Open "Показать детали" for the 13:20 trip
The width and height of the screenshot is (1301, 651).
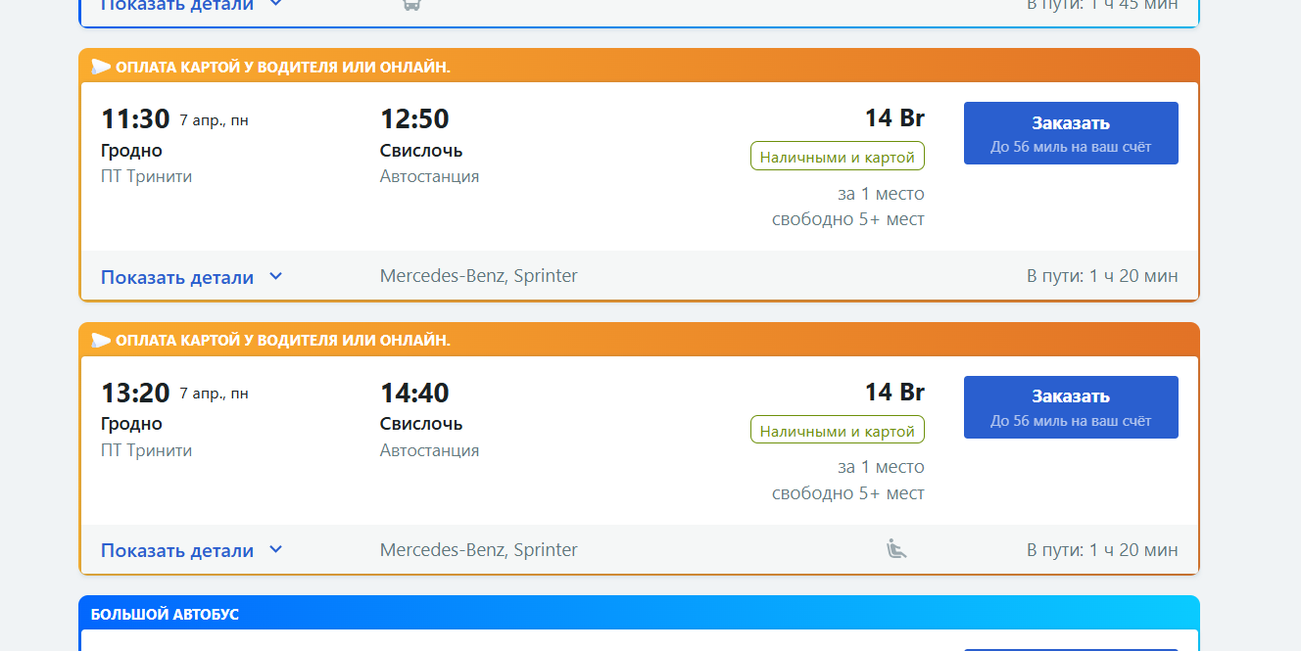click(177, 550)
